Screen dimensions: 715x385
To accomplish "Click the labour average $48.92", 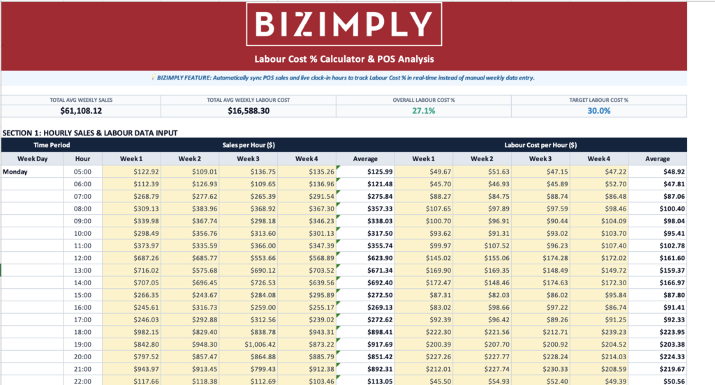I will 657,172.
